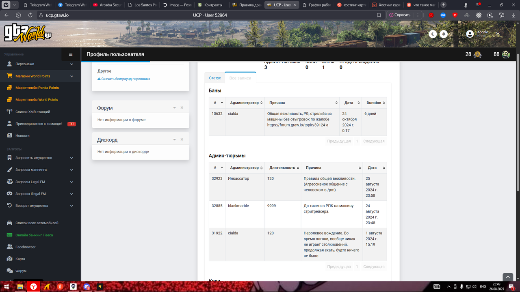Click the Спросить assistant button
The image size is (520, 292).
pyautogui.click(x=400, y=15)
